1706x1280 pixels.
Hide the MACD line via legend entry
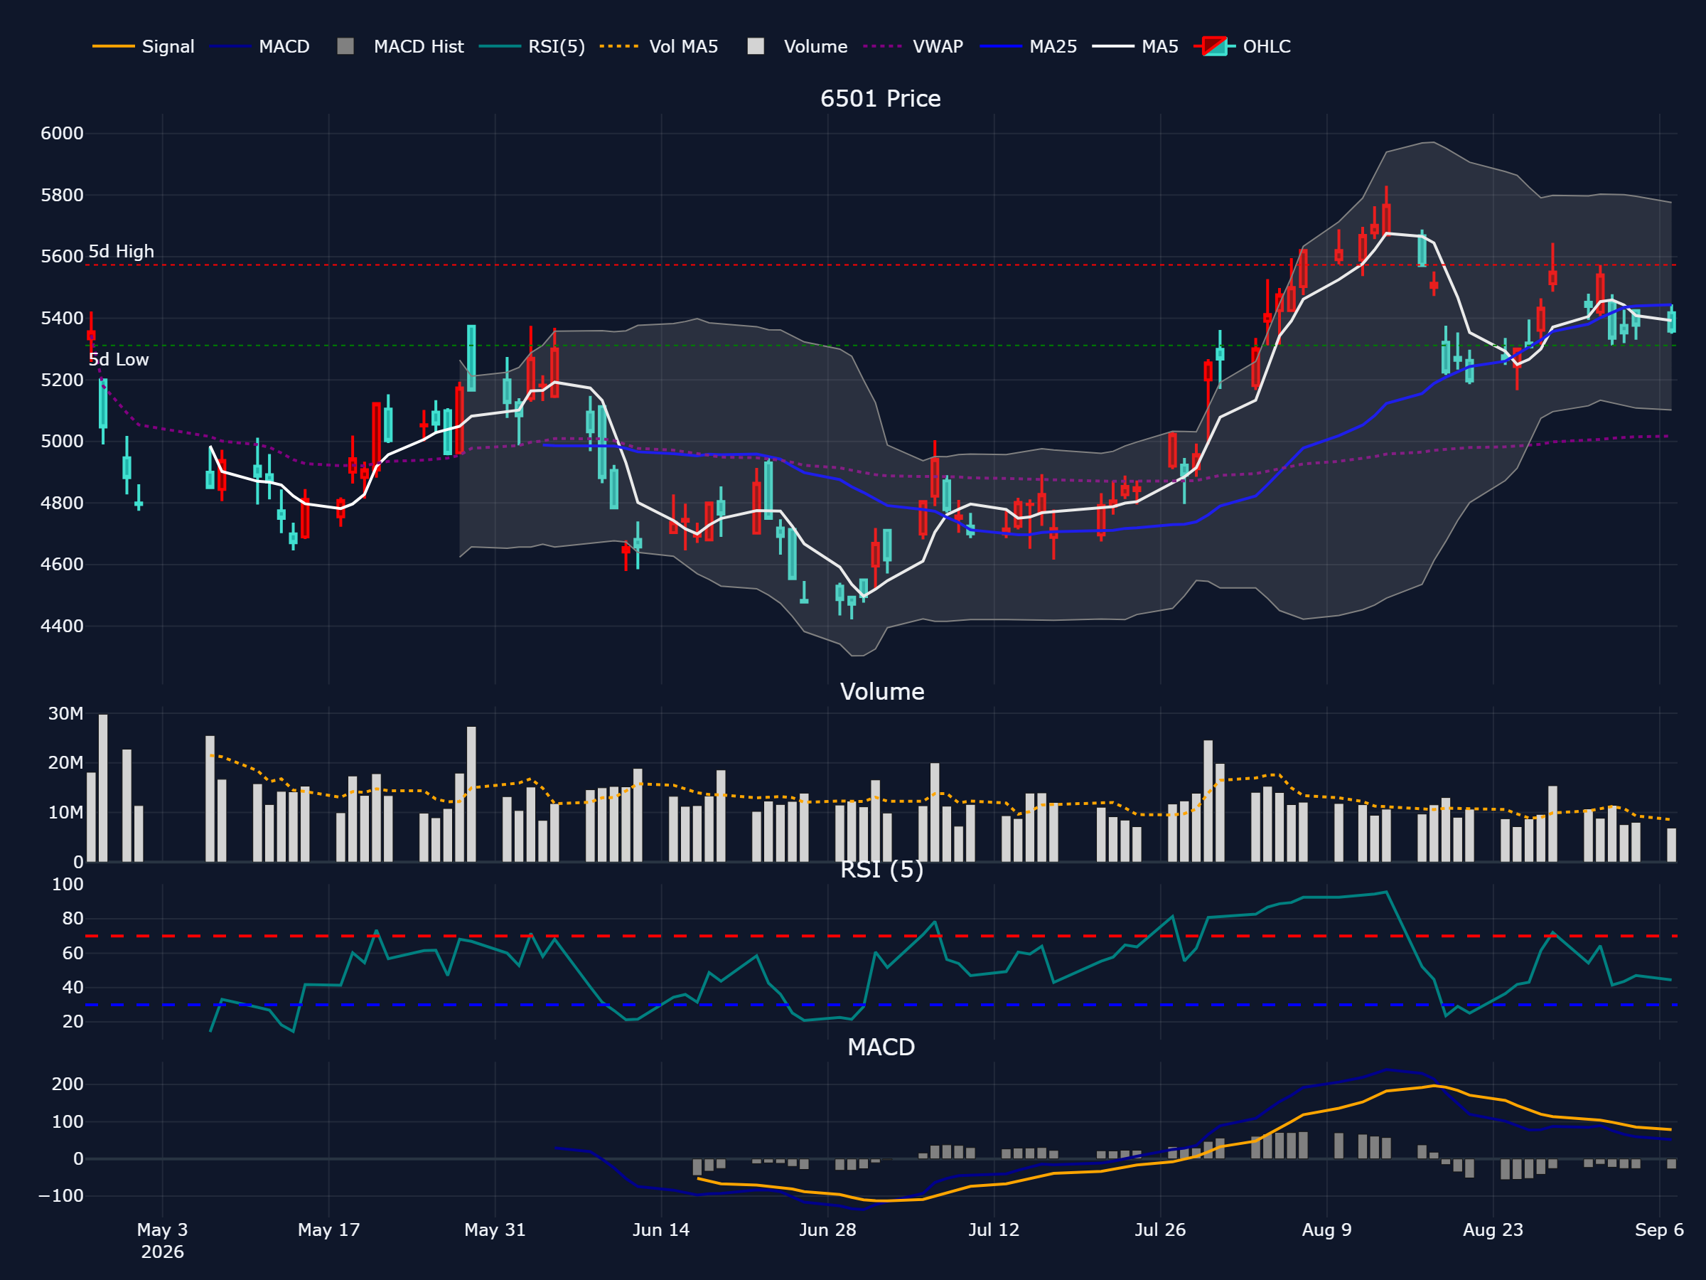point(260,46)
